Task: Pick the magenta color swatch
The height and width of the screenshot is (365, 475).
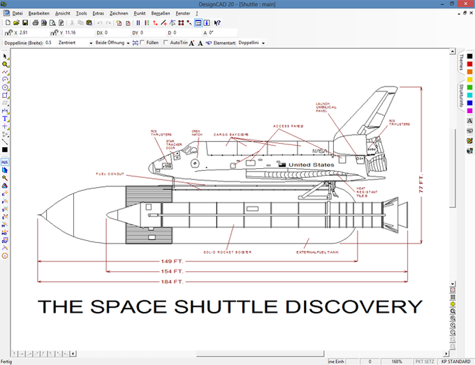Action: [469, 111]
